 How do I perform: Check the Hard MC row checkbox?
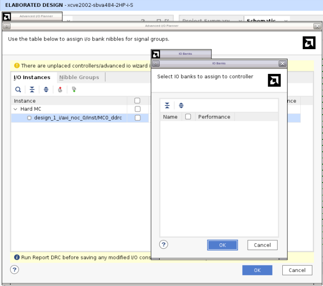pyautogui.click(x=137, y=109)
